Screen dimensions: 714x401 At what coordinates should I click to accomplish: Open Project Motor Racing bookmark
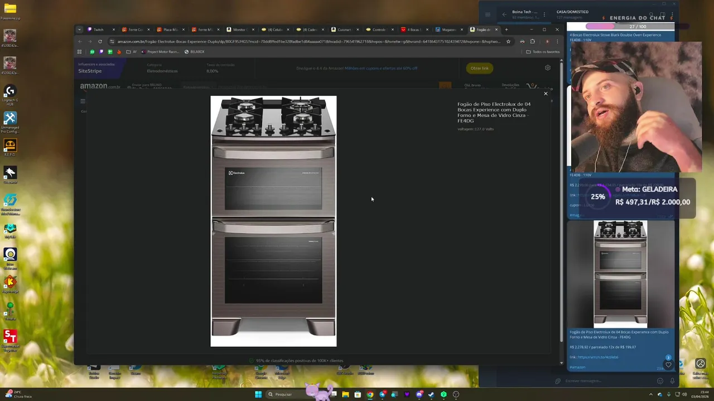[x=161, y=52]
